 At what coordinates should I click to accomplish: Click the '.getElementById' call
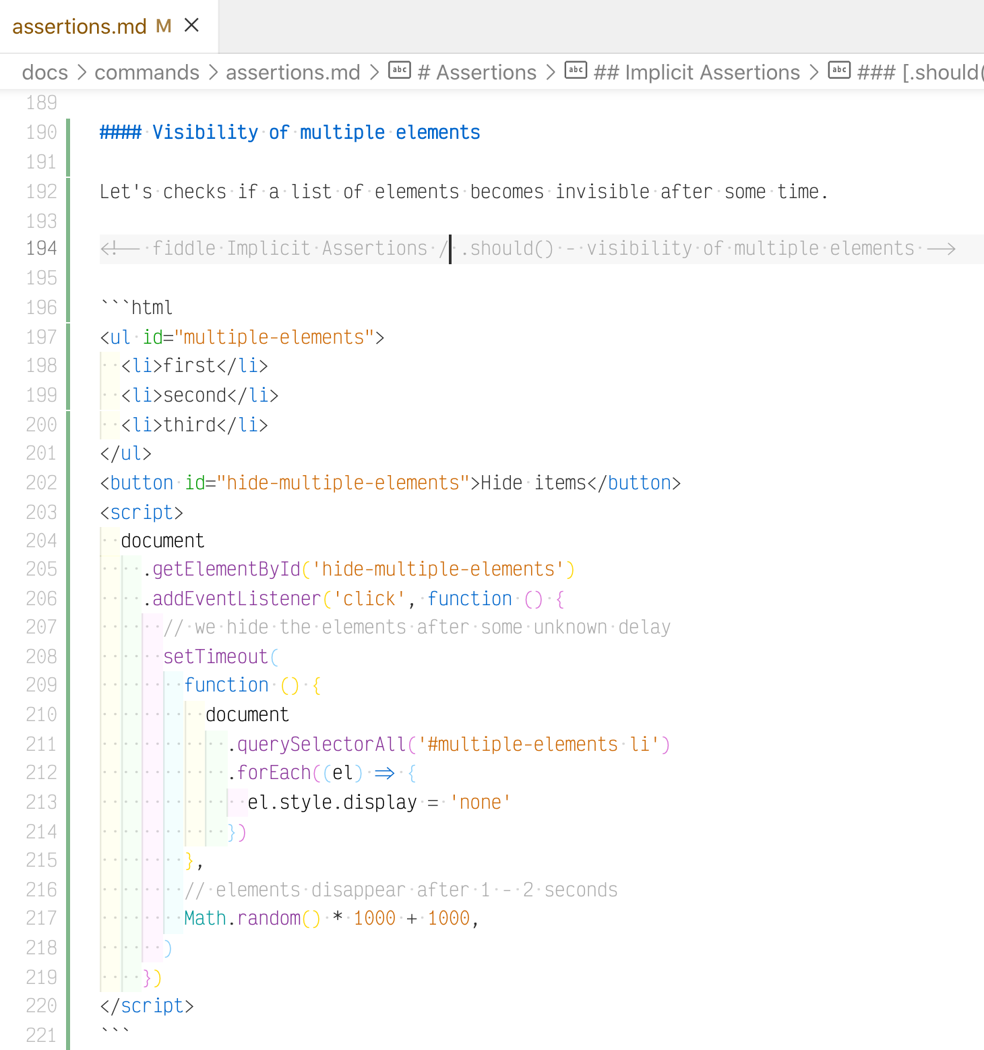[x=221, y=569]
